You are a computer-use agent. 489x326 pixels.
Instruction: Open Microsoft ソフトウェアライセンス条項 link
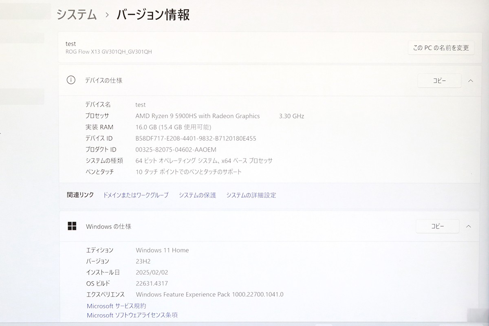(132, 315)
